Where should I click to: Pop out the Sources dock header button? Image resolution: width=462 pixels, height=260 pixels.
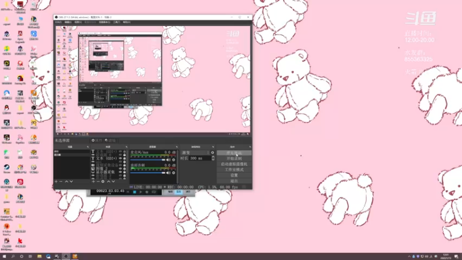point(126,147)
